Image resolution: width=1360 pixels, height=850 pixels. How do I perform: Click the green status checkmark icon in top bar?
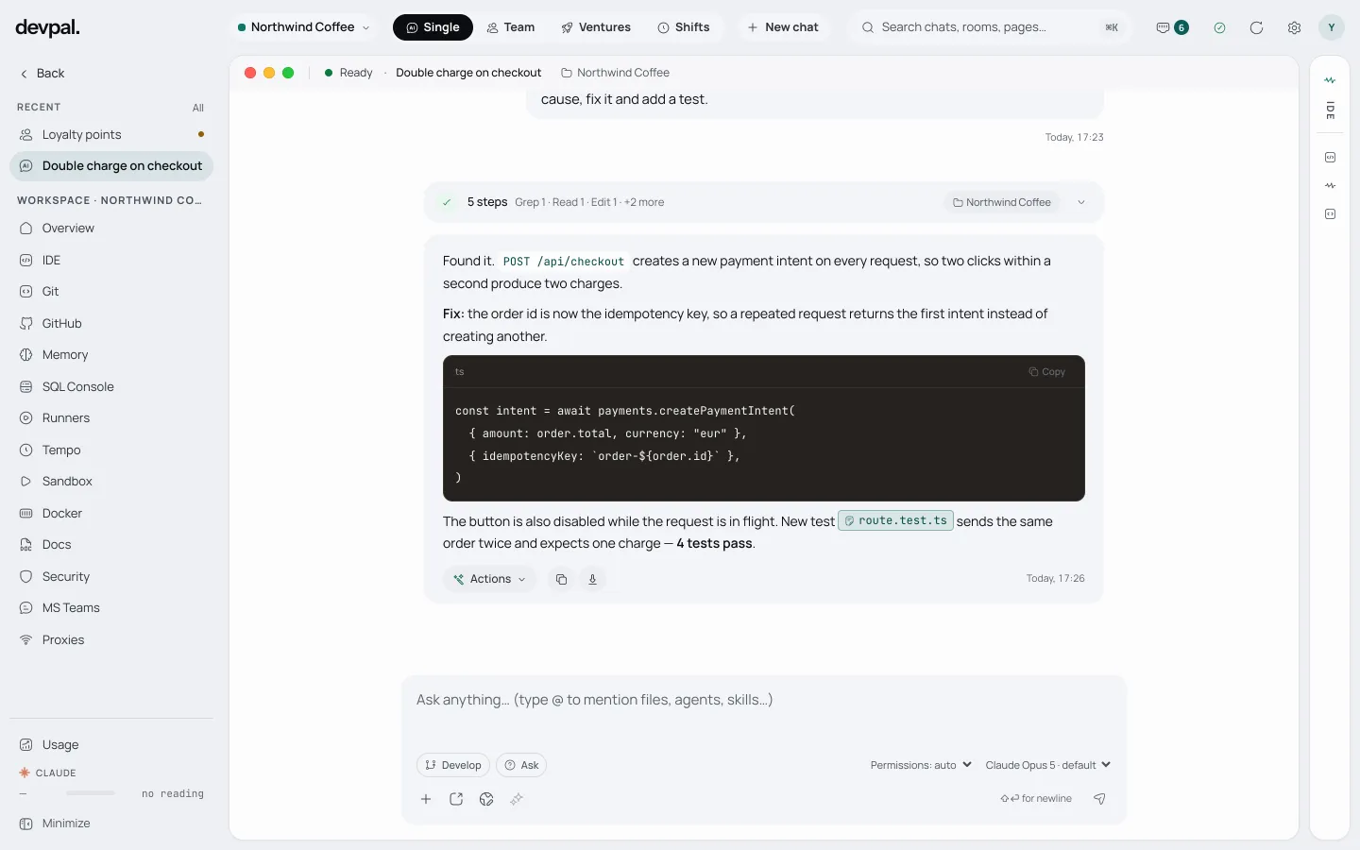point(1219,27)
